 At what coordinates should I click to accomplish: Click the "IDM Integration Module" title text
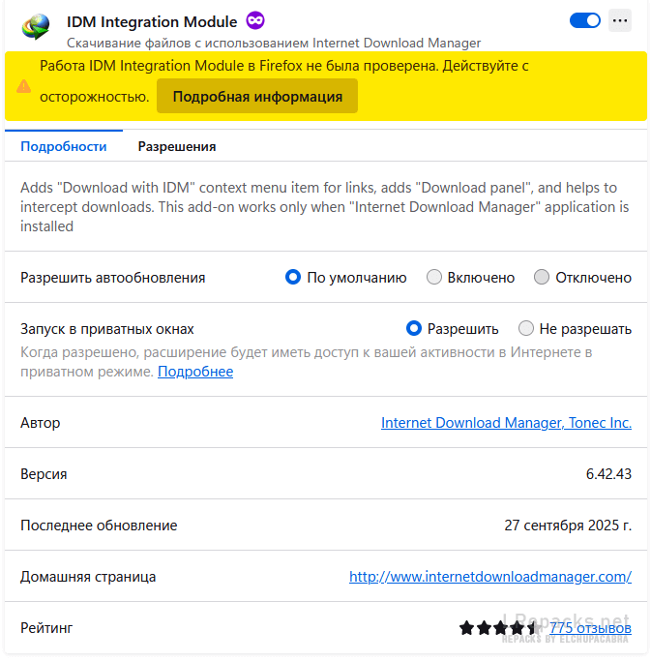pos(152,21)
